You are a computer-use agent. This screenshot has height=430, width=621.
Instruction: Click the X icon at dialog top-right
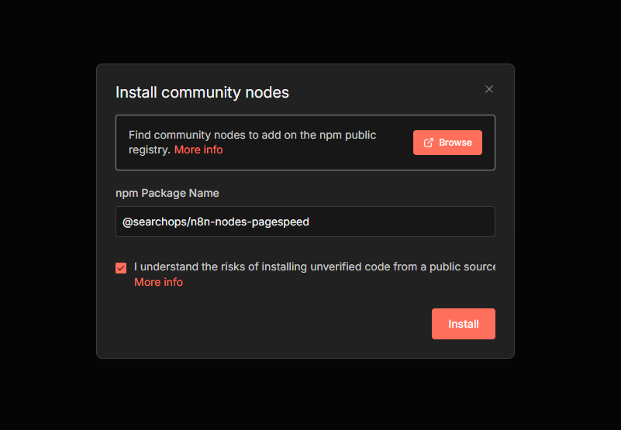(489, 89)
